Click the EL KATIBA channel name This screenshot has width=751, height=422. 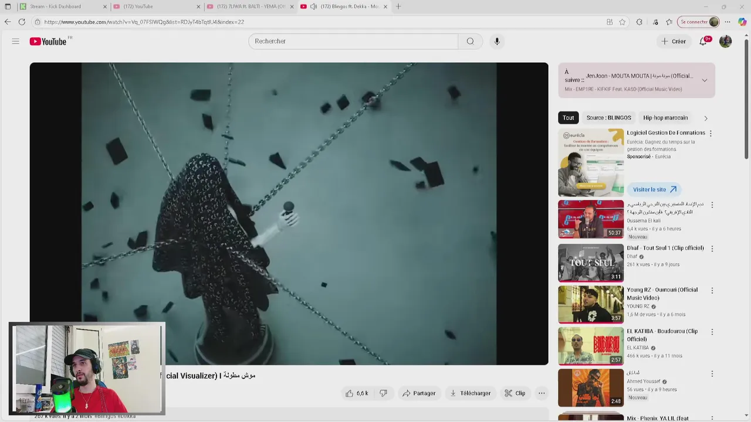(x=638, y=348)
